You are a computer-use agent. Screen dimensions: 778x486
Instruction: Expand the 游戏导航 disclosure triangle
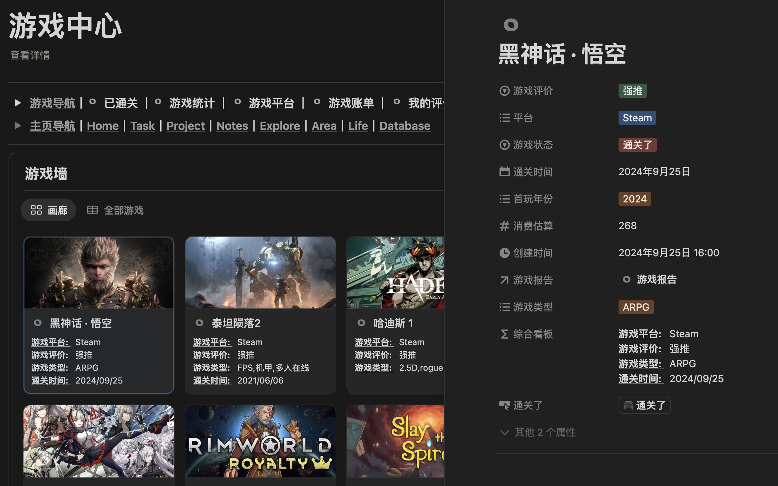pyautogui.click(x=18, y=103)
